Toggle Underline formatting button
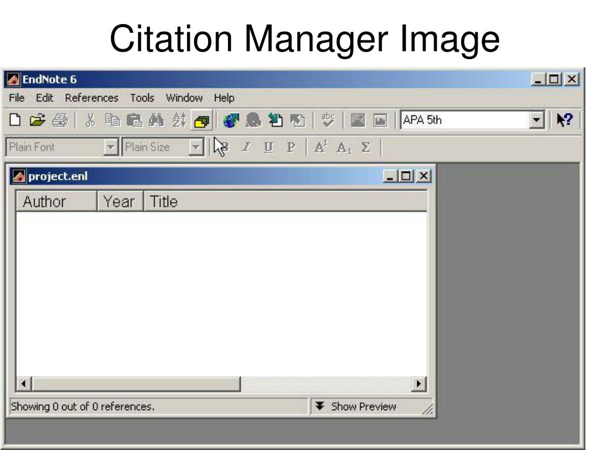 pyautogui.click(x=268, y=147)
